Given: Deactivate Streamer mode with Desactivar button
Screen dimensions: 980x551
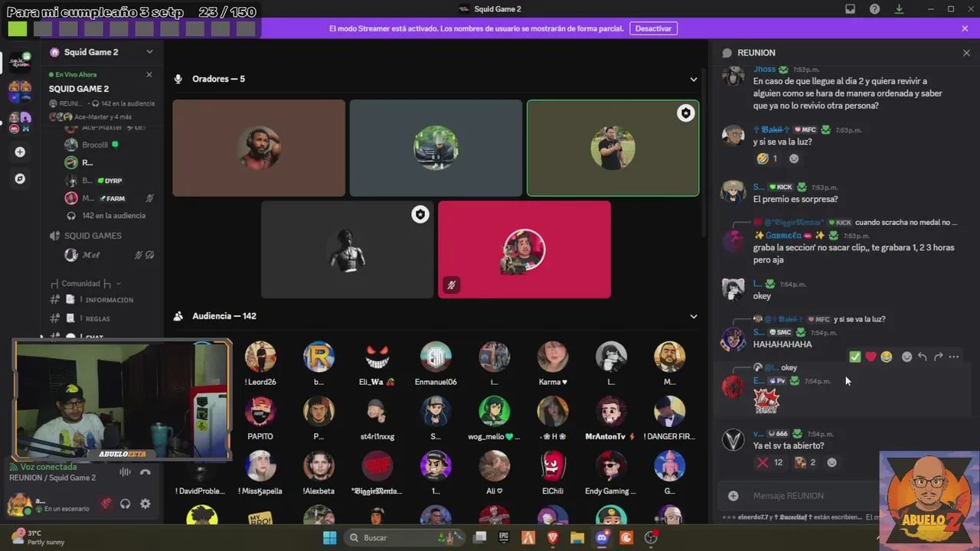Looking at the screenshot, I should point(654,28).
